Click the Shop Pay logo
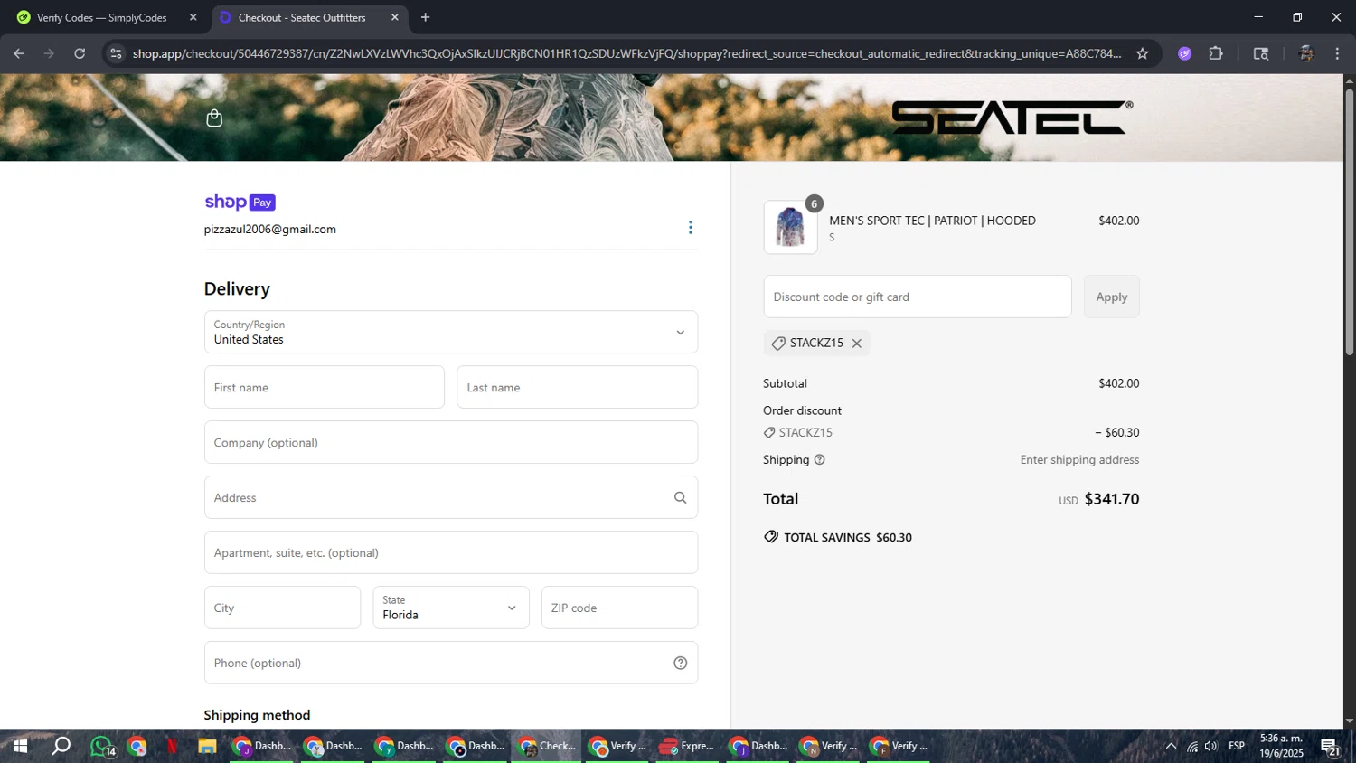1356x763 pixels. 240,202
